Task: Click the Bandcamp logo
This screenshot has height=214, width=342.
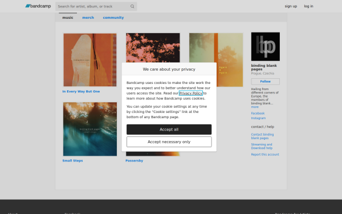Action: (x=38, y=6)
